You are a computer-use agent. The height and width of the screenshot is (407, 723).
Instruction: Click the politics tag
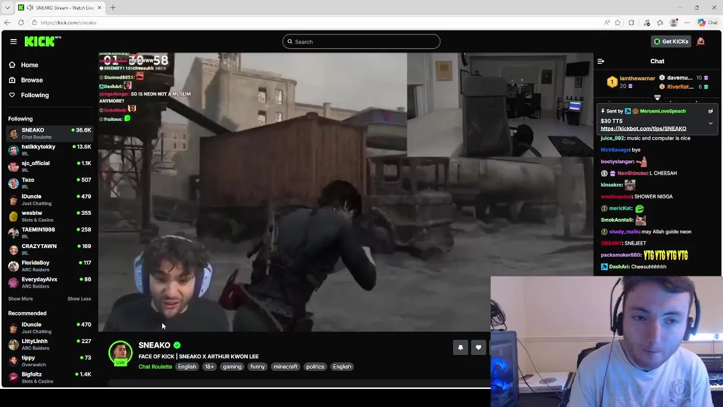point(315,367)
